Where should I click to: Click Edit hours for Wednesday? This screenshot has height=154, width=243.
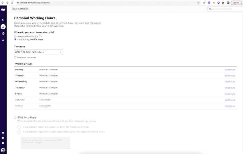click(230, 82)
